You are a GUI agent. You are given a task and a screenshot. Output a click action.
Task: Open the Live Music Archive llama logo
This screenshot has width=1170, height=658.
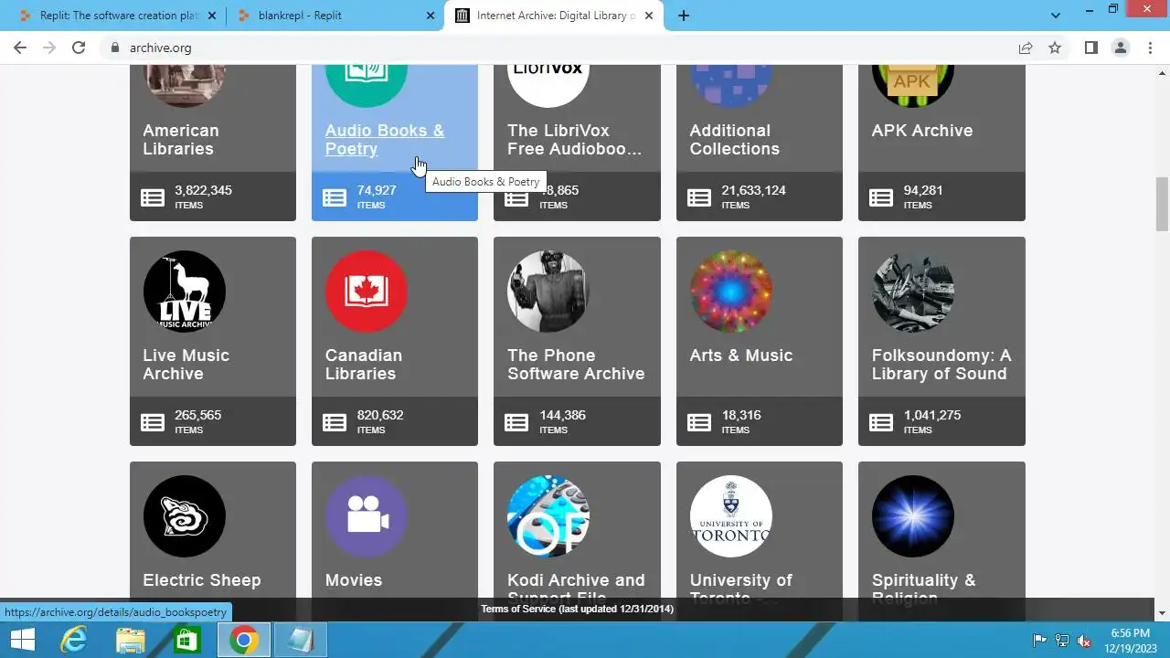point(184,292)
